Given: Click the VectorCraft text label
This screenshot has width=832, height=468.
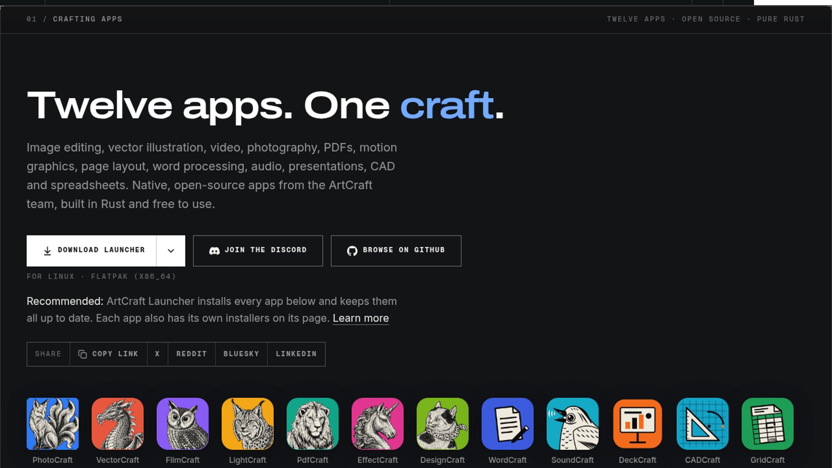Looking at the screenshot, I should (x=117, y=460).
